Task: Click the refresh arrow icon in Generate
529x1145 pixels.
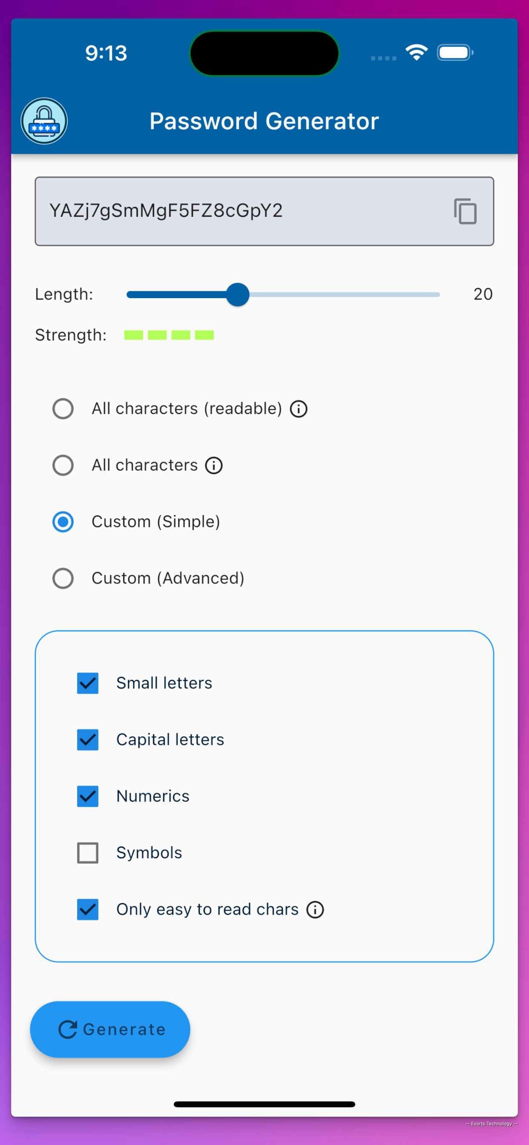Action: pyautogui.click(x=68, y=1030)
